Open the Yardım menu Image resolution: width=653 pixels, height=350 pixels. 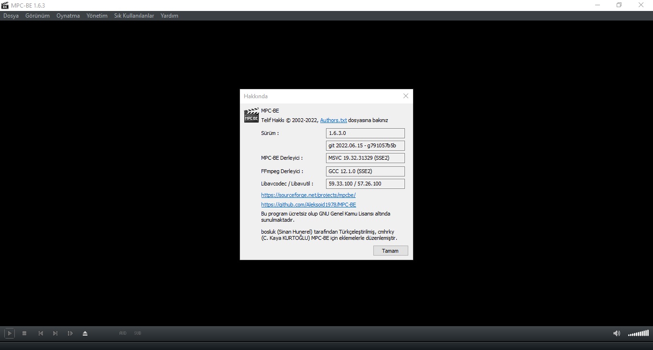(169, 16)
